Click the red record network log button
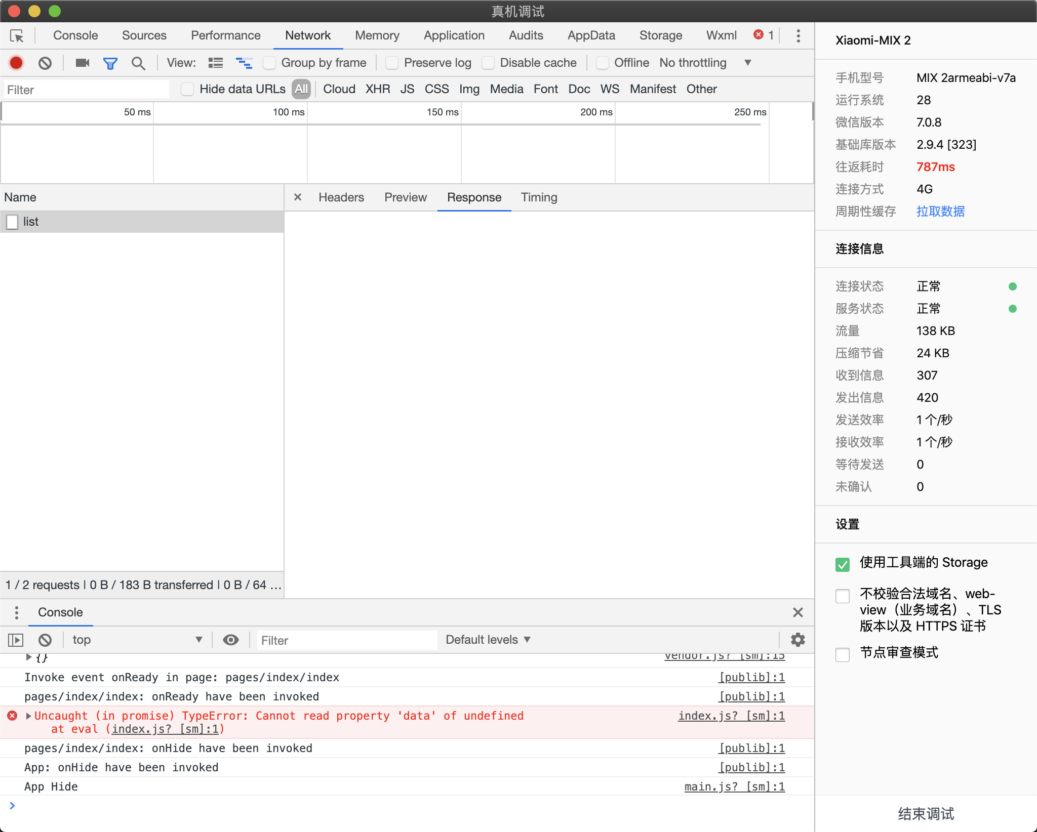The image size is (1037, 832). click(16, 63)
